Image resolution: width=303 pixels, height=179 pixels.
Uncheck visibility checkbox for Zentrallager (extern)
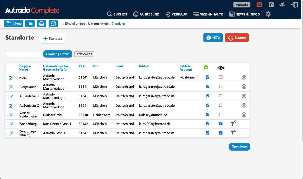pos(220,133)
